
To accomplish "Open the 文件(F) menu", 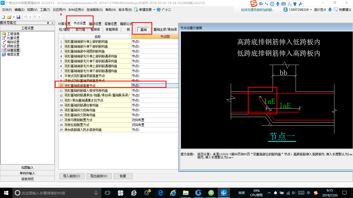I will [7, 10].
